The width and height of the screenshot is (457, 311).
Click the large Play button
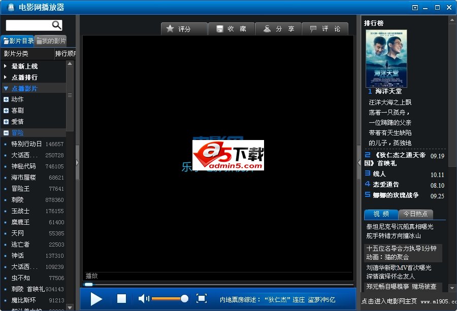tap(96, 299)
